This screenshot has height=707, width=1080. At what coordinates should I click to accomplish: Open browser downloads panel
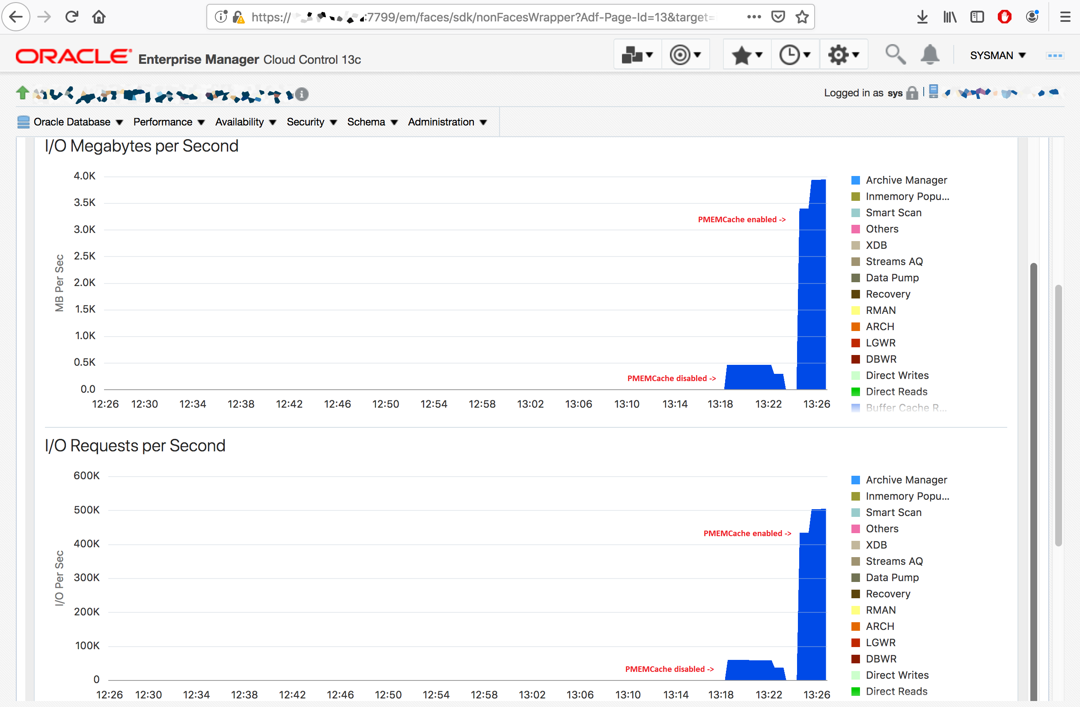click(x=922, y=17)
